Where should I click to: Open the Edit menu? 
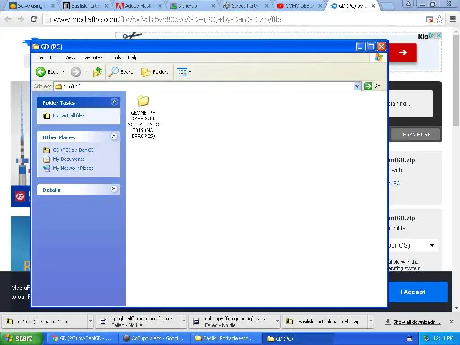[54, 57]
